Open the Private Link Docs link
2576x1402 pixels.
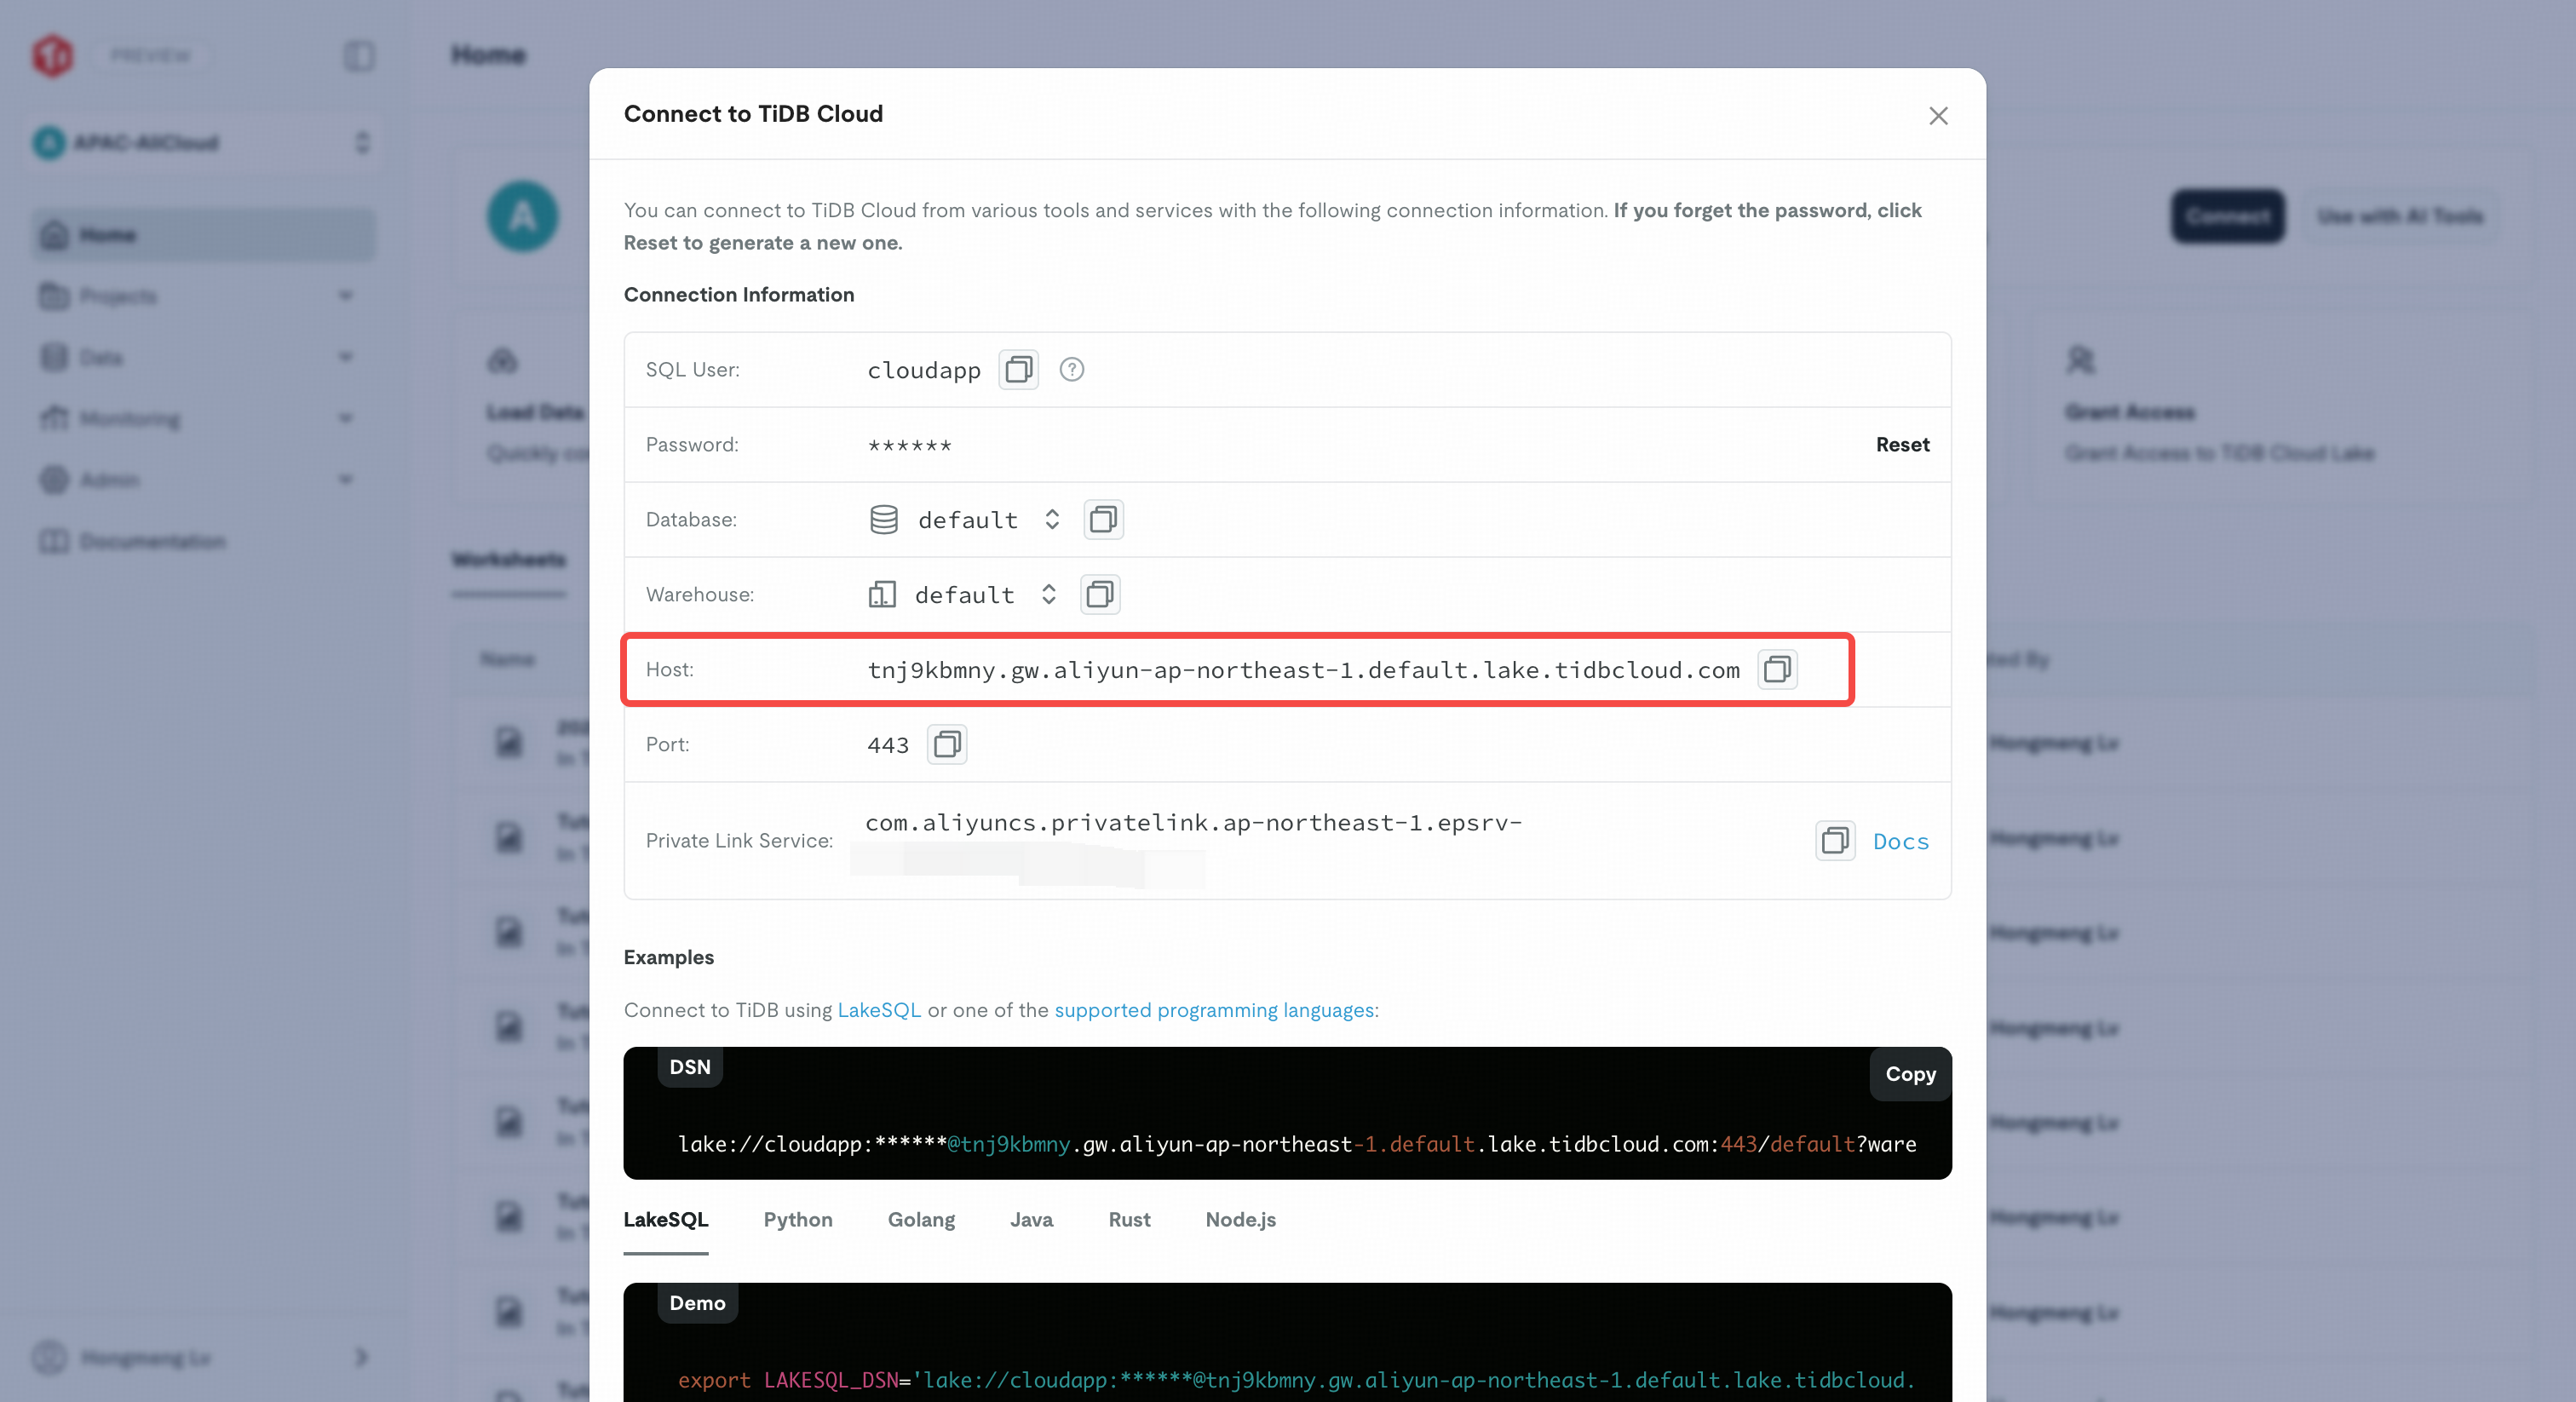tap(1900, 842)
